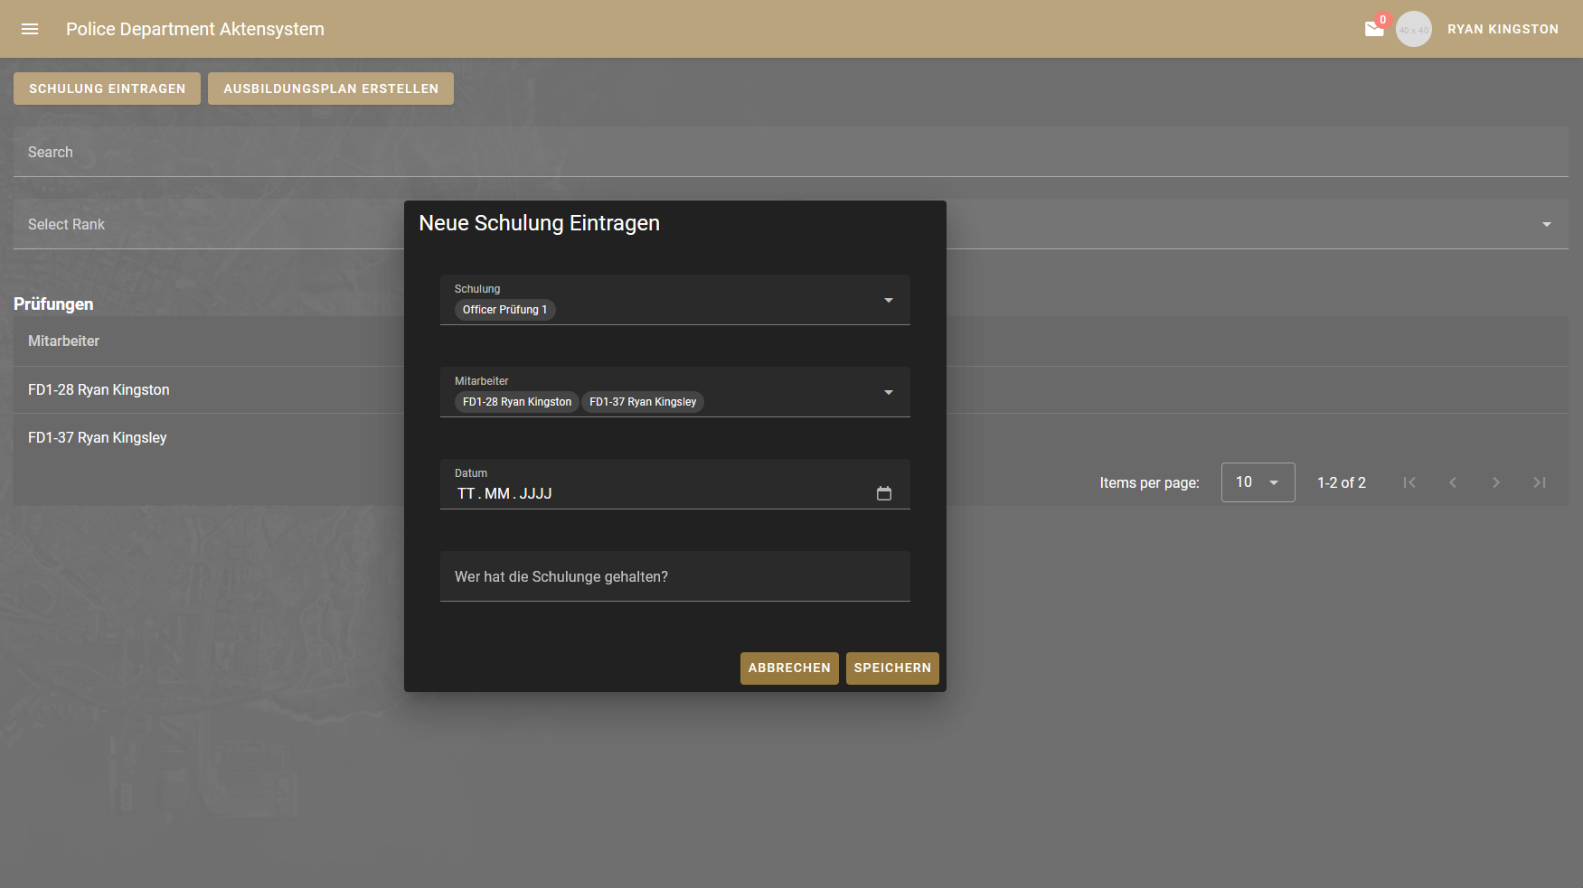Go to first page of table
This screenshot has height=888, width=1583.
click(1409, 482)
